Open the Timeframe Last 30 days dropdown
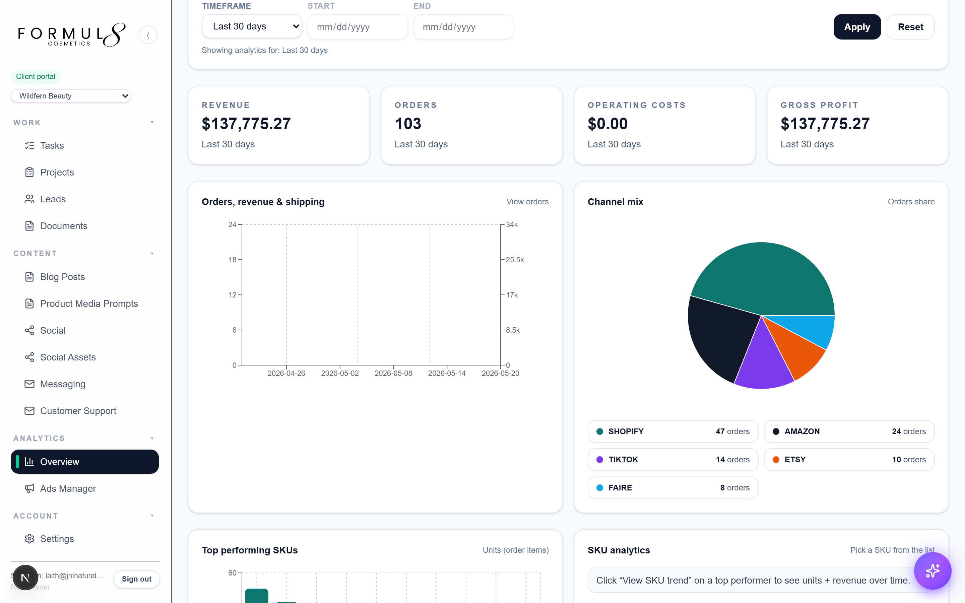The height and width of the screenshot is (603, 965). tap(252, 26)
